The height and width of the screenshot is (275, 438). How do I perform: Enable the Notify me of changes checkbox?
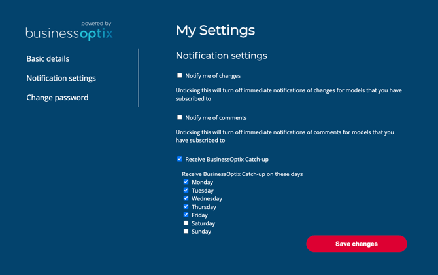180,75
